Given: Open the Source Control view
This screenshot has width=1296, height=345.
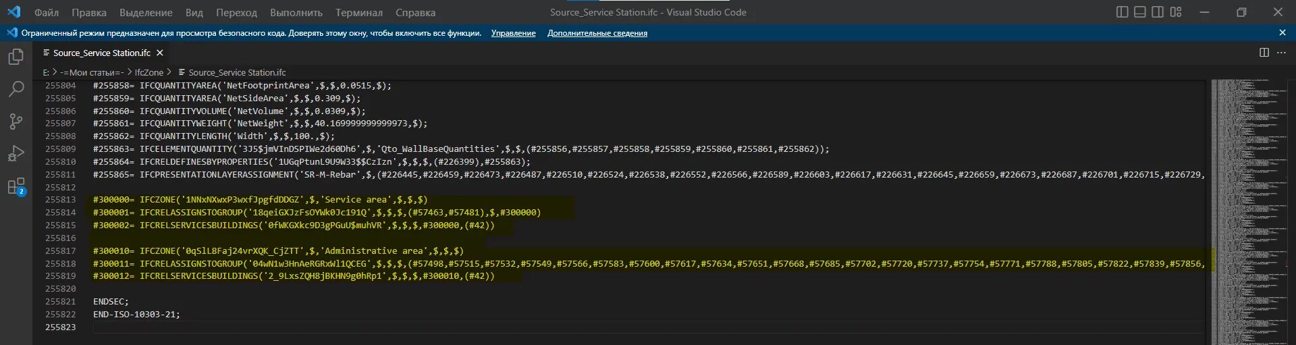Looking at the screenshot, I should (x=16, y=122).
